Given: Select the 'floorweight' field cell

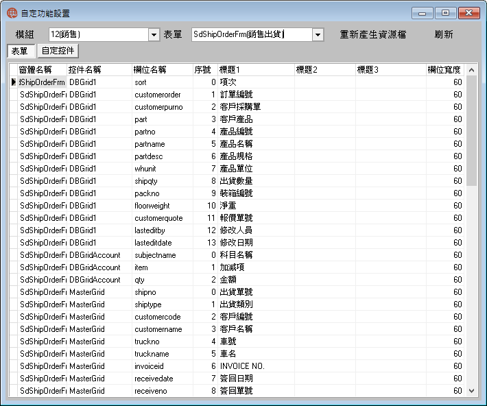Looking at the screenshot, I should coord(163,206).
